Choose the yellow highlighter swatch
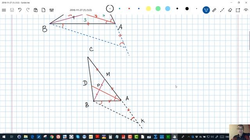 point(148,9)
